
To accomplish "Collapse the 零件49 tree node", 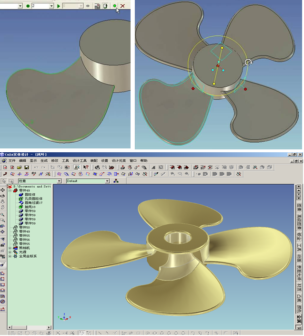I will [10, 190].
